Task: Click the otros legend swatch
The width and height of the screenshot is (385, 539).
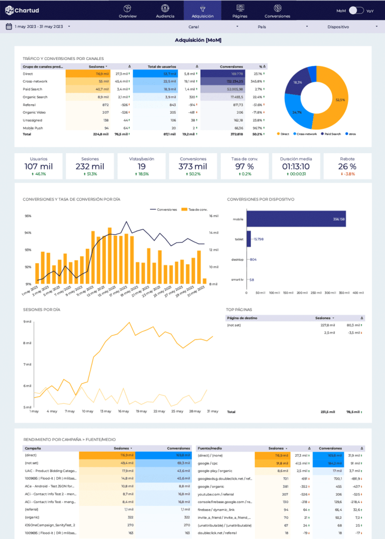Action: pyautogui.click(x=347, y=134)
